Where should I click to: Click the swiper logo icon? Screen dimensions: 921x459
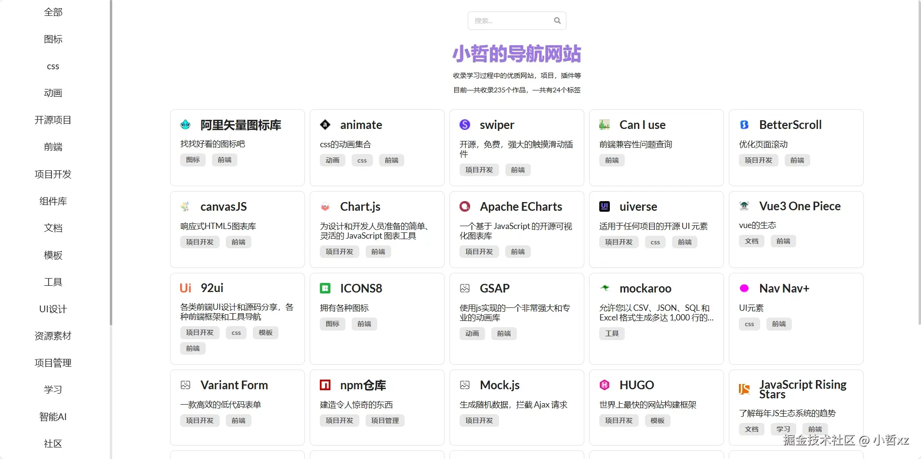[464, 125]
